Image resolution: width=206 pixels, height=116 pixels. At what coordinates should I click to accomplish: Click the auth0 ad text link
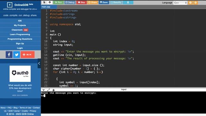pyautogui.click(x=20, y=88)
